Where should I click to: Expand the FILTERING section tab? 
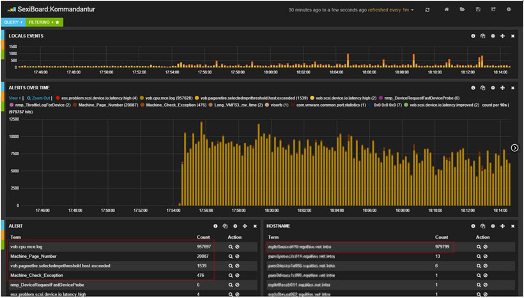44,22
